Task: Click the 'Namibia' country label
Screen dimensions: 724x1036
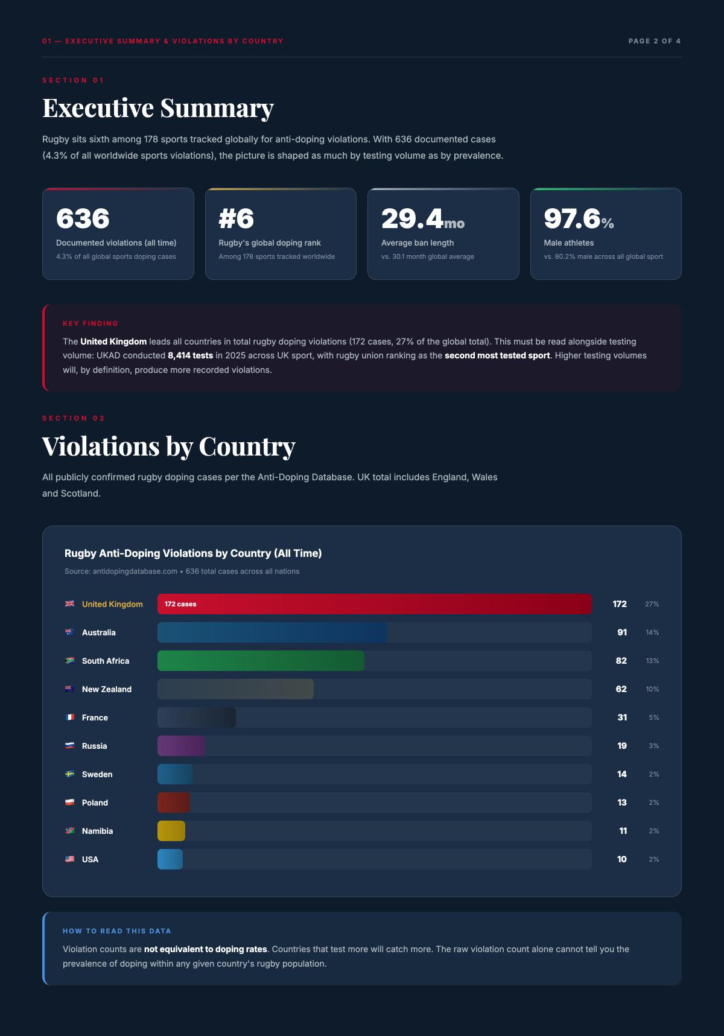Action: point(97,831)
